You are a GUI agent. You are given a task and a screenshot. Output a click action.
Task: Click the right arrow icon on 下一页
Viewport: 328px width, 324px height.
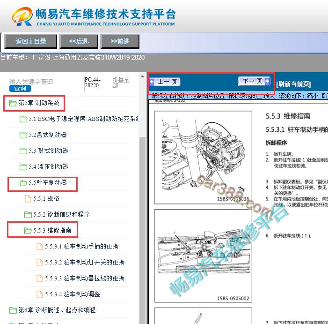coord(267,81)
